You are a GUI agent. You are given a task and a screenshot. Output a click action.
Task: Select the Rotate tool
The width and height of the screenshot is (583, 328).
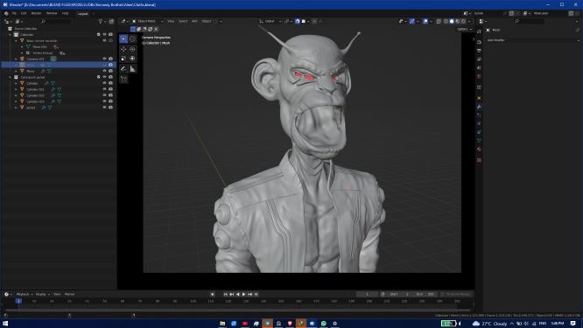point(132,49)
